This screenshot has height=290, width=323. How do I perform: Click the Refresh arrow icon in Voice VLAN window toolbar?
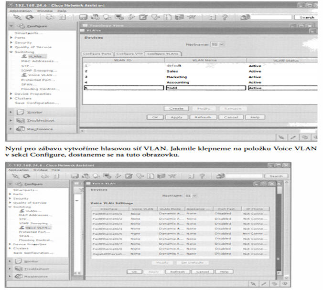point(27,176)
